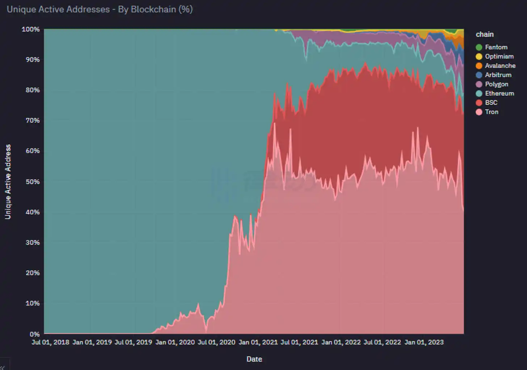Screen dimensions: 527x370
Task: Select the vertical 'Unique Active Address' axis title
Action: pos(8,182)
